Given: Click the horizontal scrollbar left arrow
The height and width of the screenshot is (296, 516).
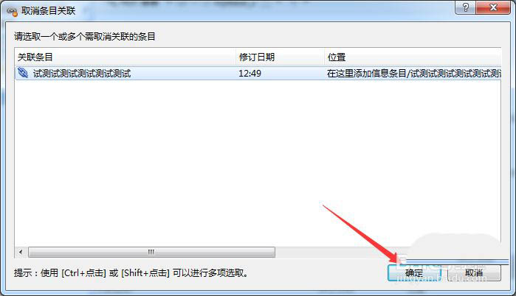Looking at the screenshot, I should coord(21,252).
